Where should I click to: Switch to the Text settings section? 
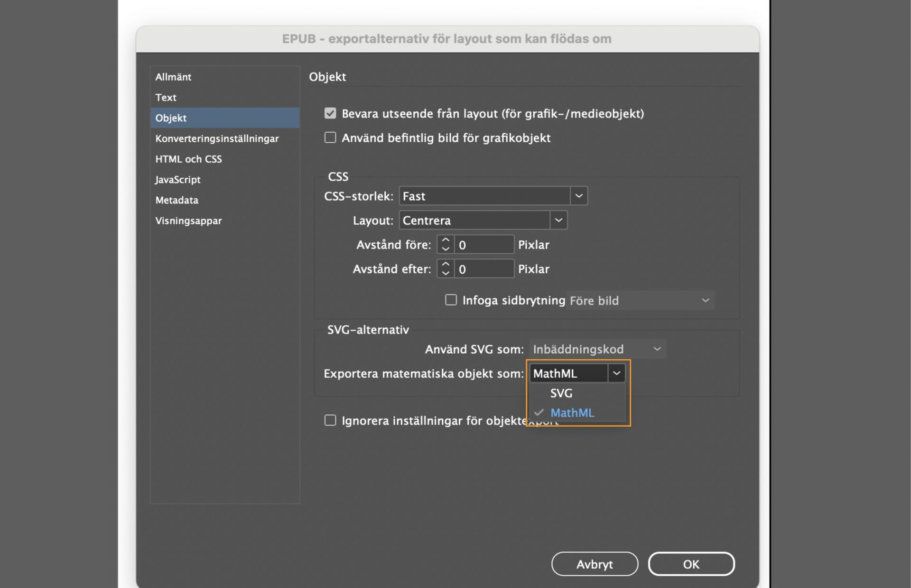pos(165,97)
